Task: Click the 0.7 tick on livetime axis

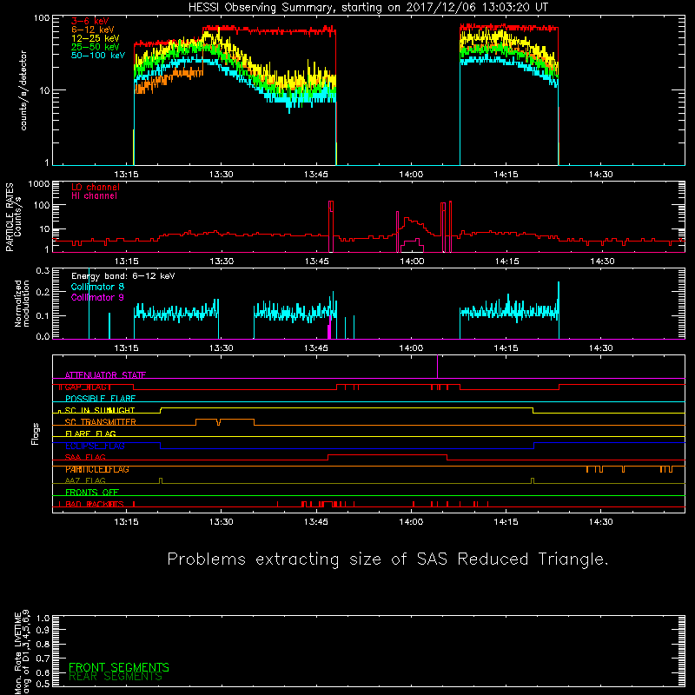Action: [43, 659]
